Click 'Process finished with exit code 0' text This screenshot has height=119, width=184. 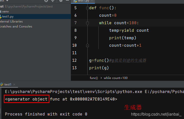click(x=46, y=114)
